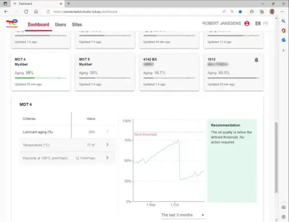Close the Dashboard browser tab

click(61, 4)
